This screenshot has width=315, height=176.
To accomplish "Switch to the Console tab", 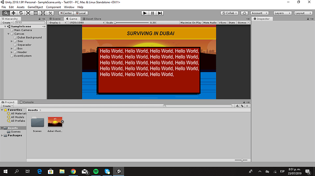I will 27,102.
